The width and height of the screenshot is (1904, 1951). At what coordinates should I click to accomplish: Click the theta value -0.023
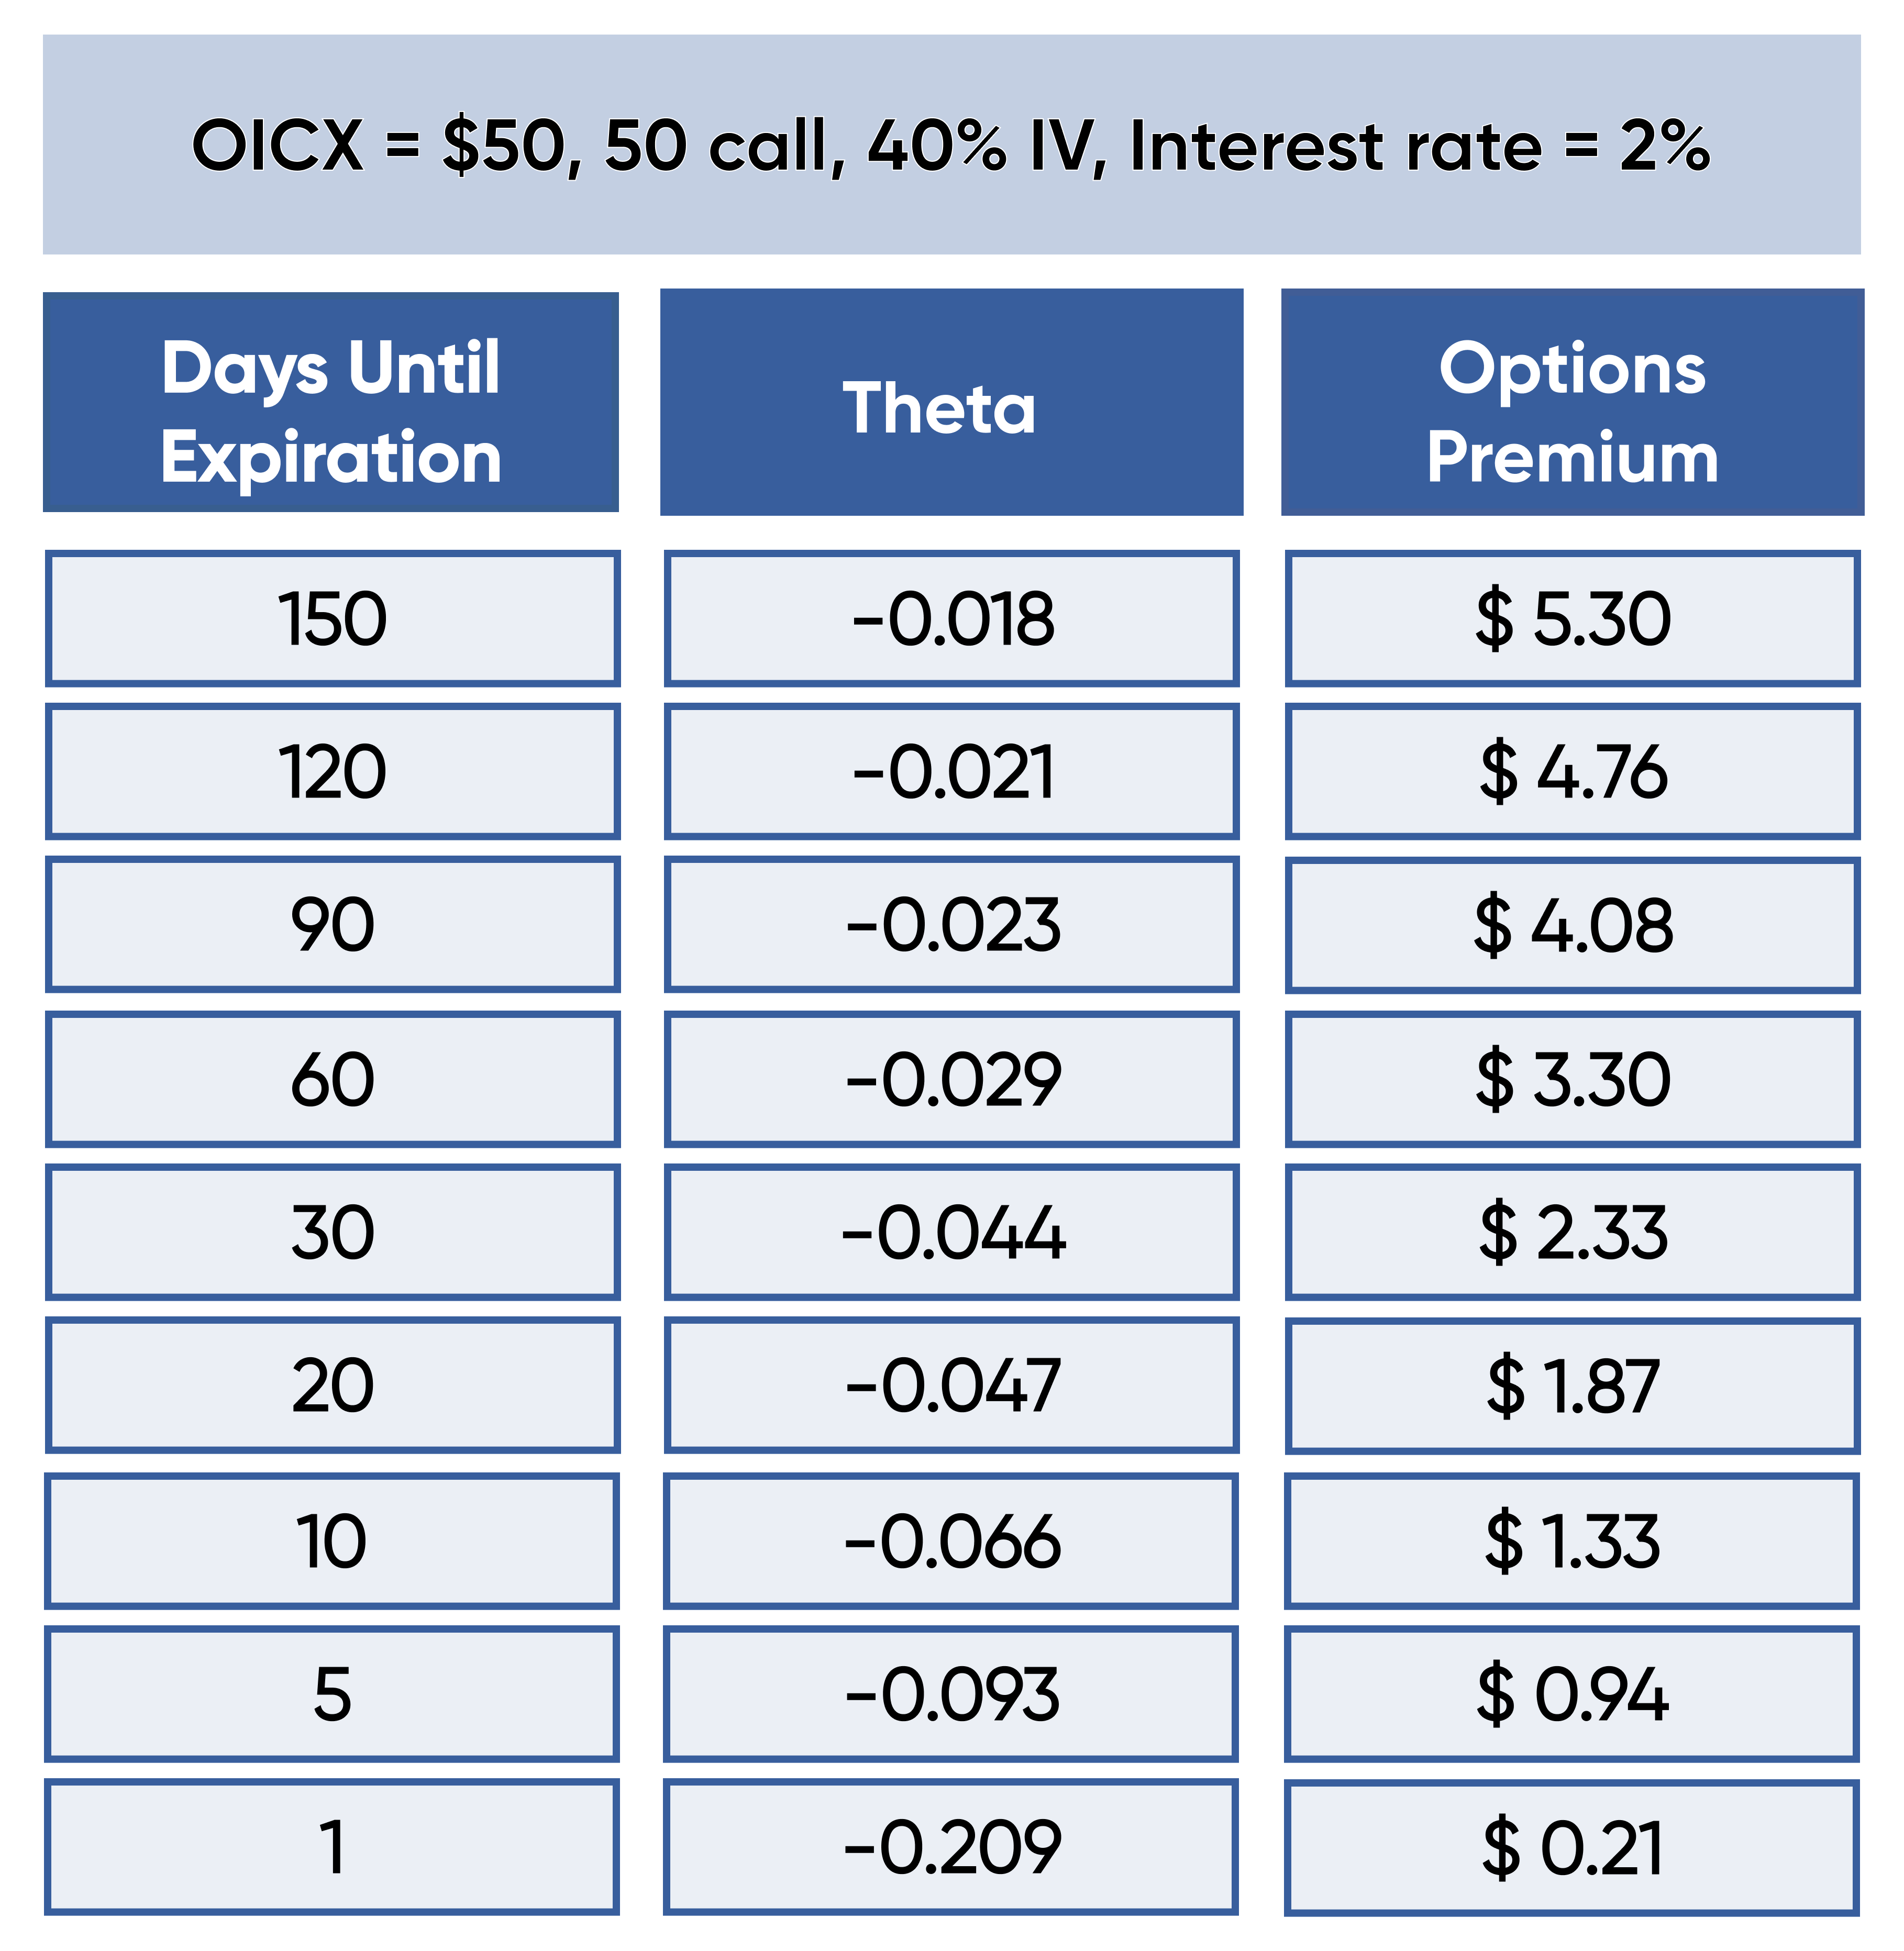pos(951,925)
